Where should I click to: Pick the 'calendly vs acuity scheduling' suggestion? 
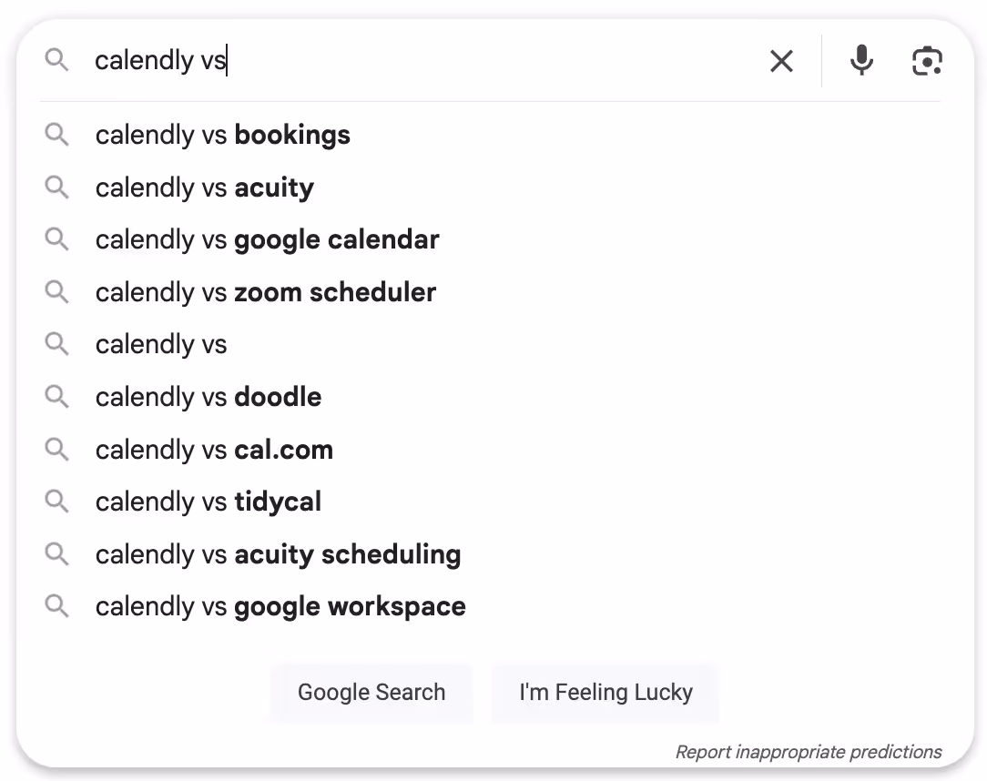[x=278, y=554]
